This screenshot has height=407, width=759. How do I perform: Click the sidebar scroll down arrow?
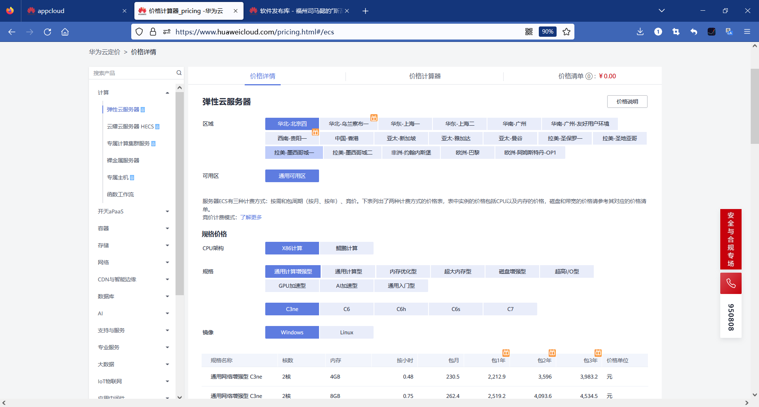(x=179, y=397)
